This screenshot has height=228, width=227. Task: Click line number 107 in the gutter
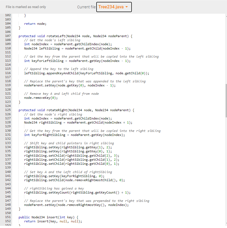8,36
